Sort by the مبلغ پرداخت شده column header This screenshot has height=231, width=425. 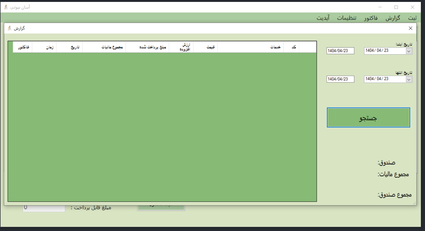pos(147,47)
